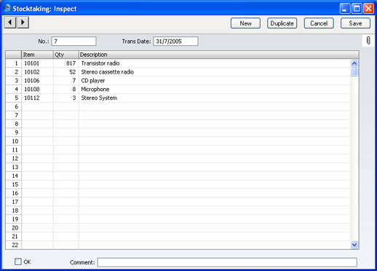Go to previous record with left arrow
Screen dimensions: 377x271
click(x=10, y=23)
